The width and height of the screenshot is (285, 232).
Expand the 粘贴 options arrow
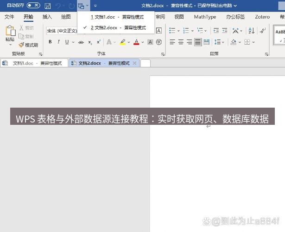pos(10,45)
